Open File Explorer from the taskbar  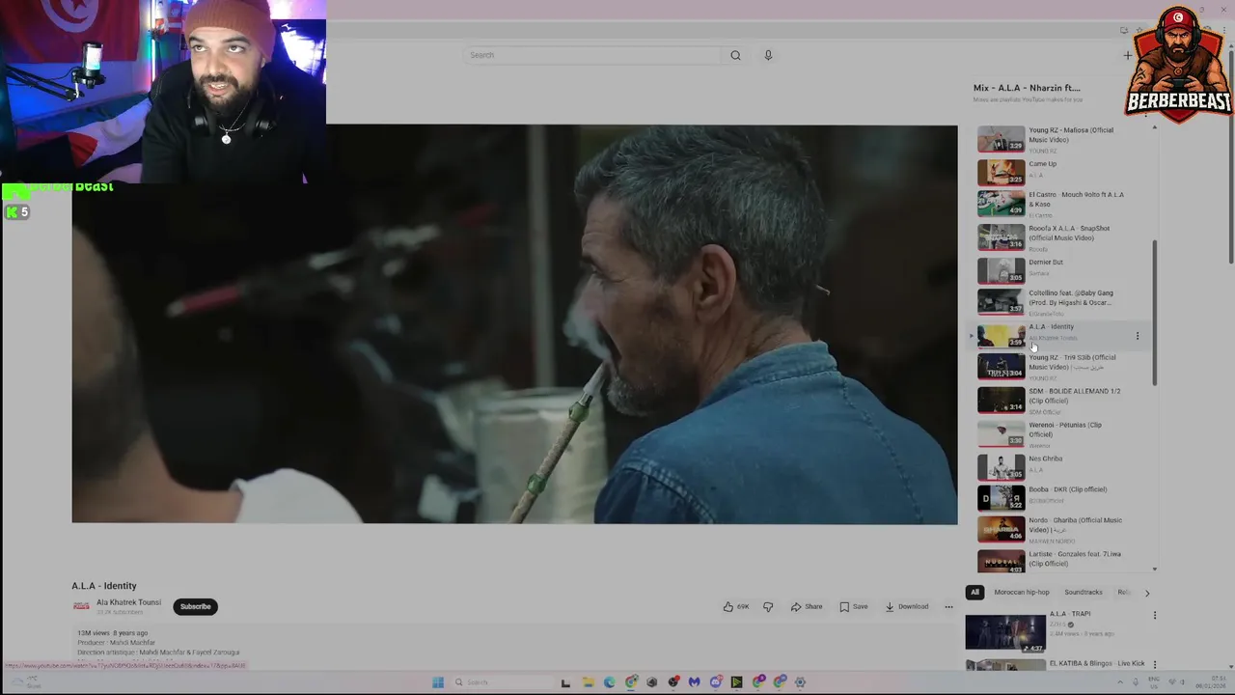pos(588,682)
